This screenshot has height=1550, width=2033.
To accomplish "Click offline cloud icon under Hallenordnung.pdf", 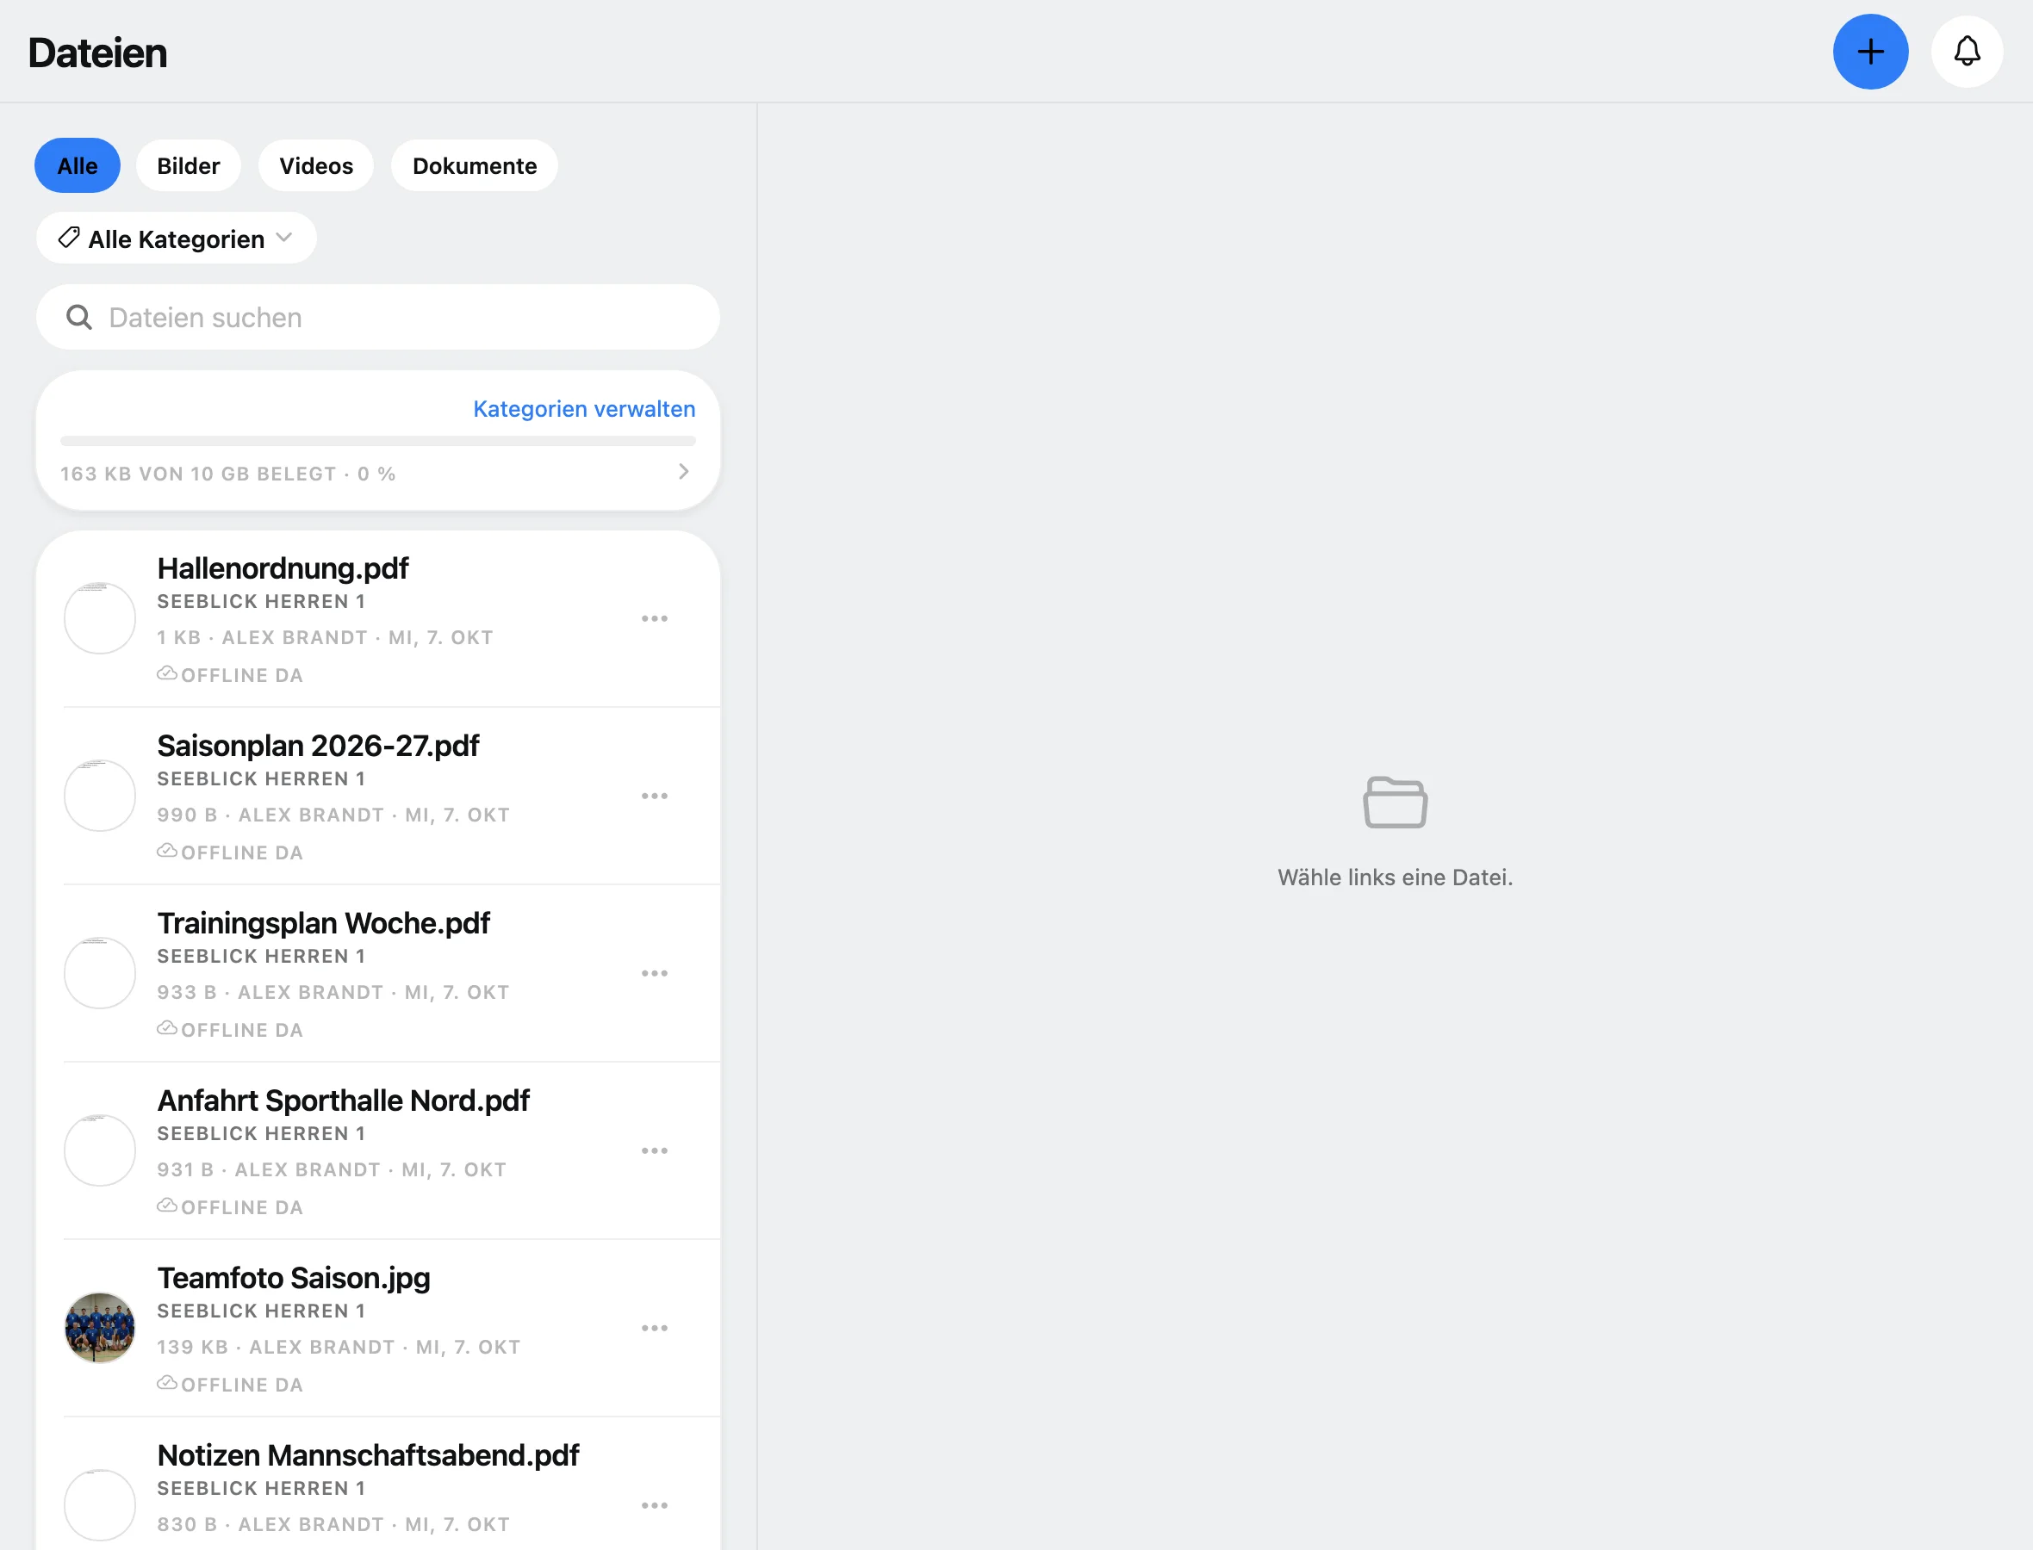I will pos(167,673).
